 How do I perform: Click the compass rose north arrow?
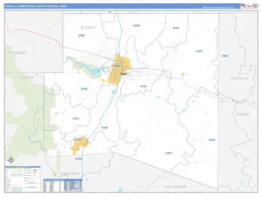click(x=11, y=160)
